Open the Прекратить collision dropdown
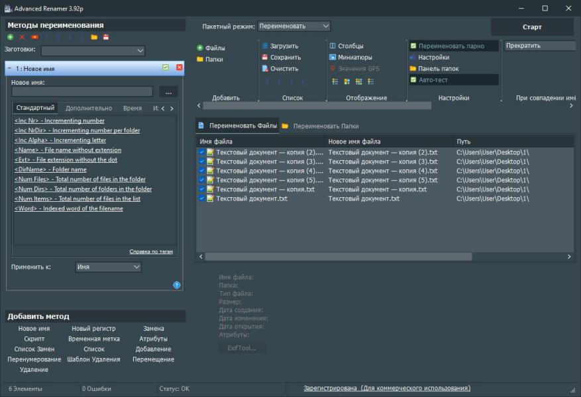The width and height of the screenshot is (581, 397). point(540,46)
